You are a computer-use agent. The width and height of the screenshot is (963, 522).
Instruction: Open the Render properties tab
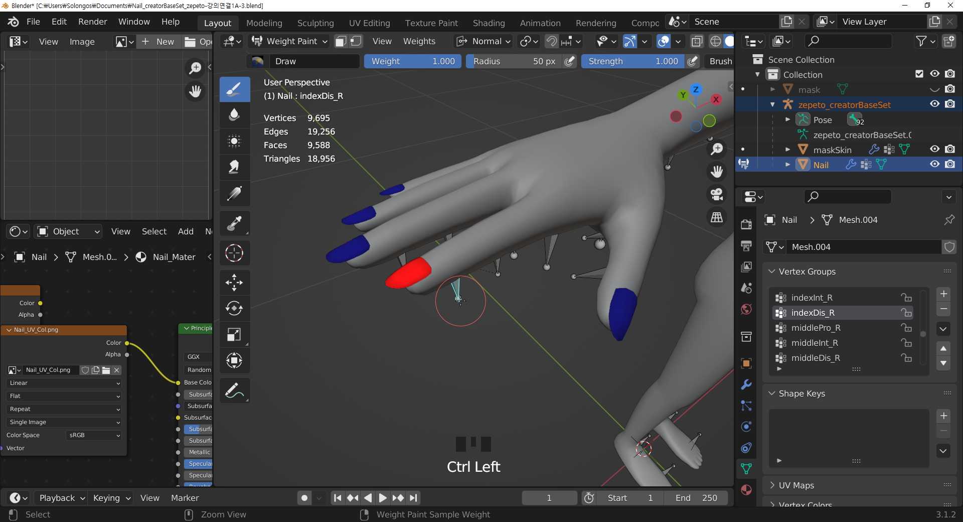pyautogui.click(x=746, y=224)
